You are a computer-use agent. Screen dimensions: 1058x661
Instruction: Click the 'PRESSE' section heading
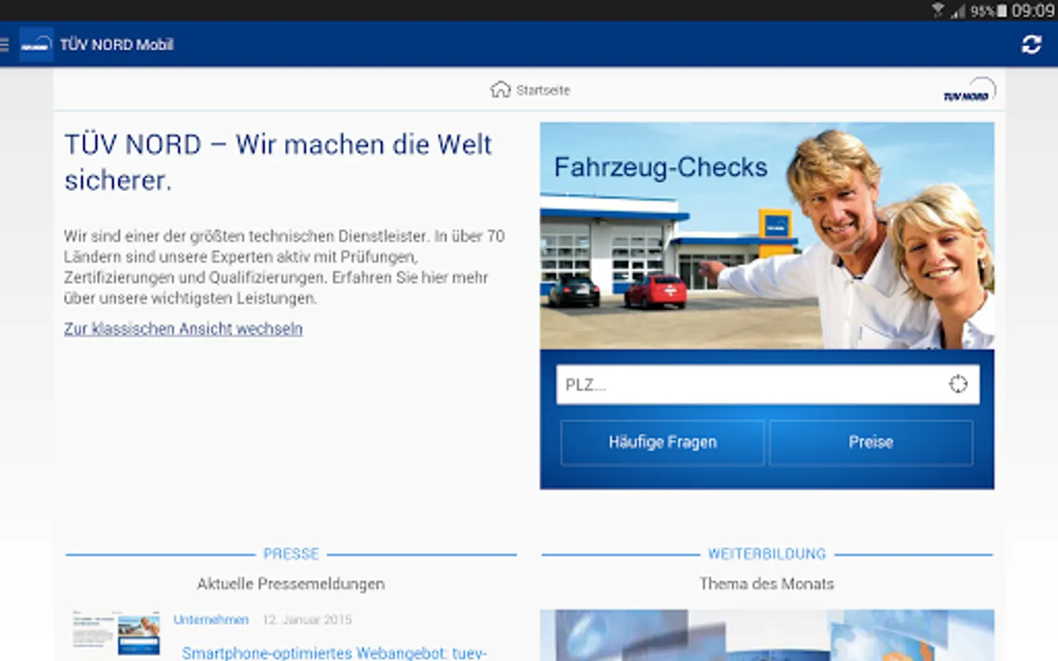[x=291, y=554]
